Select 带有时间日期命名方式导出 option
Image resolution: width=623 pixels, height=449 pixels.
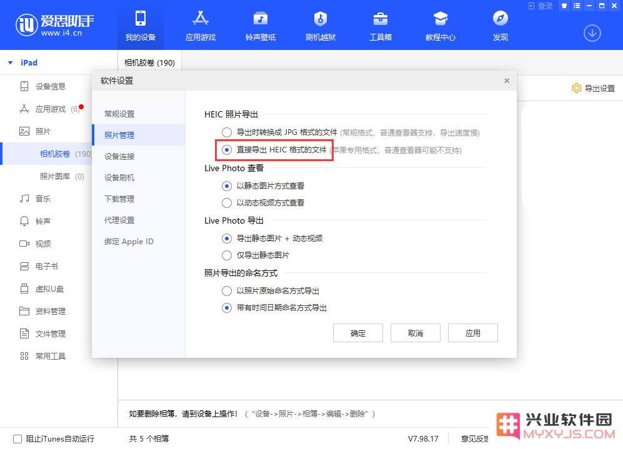[226, 308]
